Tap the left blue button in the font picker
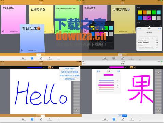This screenshot has width=164, height=123. 139,29
